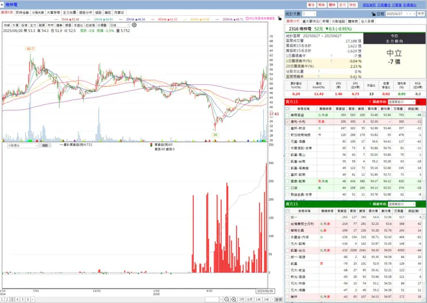Open the lower chart indicator dropdown

pyautogui.click(x=23, y=146)
